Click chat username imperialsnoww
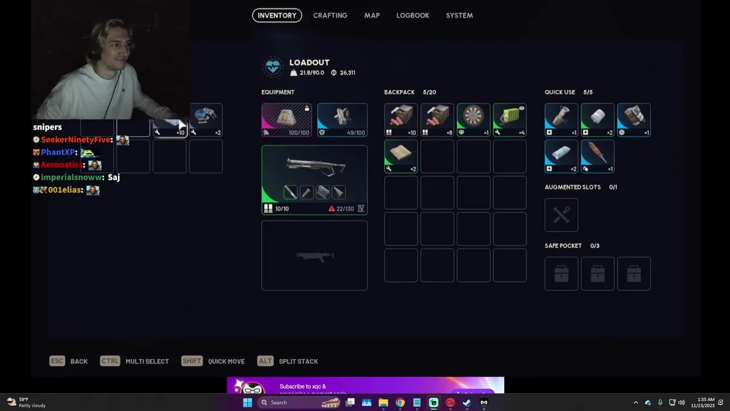 pyautogui.click(x=72, y=178)
